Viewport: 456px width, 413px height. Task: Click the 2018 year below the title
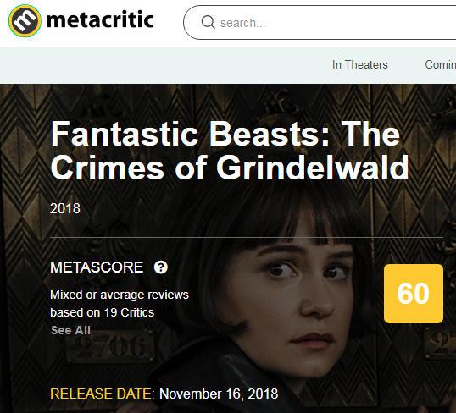65,208
